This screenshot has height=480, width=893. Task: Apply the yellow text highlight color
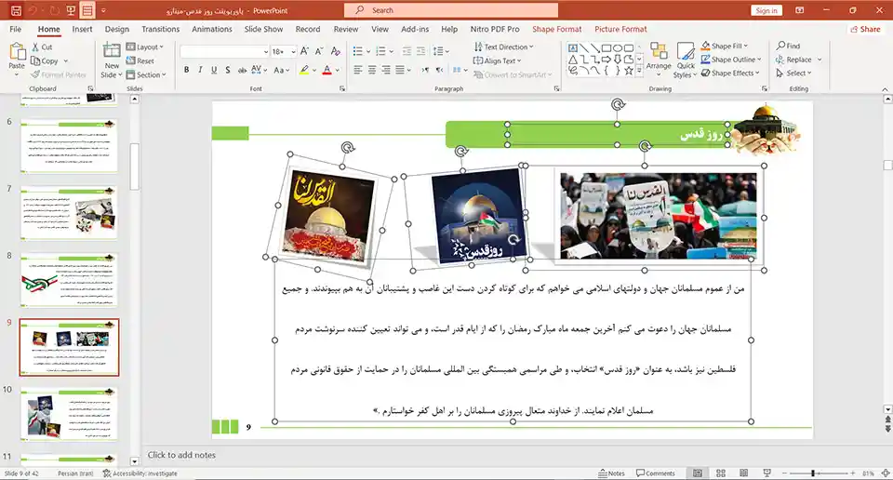point(305,70)
